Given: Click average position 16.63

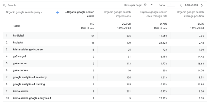Looking at the screenshot, I should 201,64.
